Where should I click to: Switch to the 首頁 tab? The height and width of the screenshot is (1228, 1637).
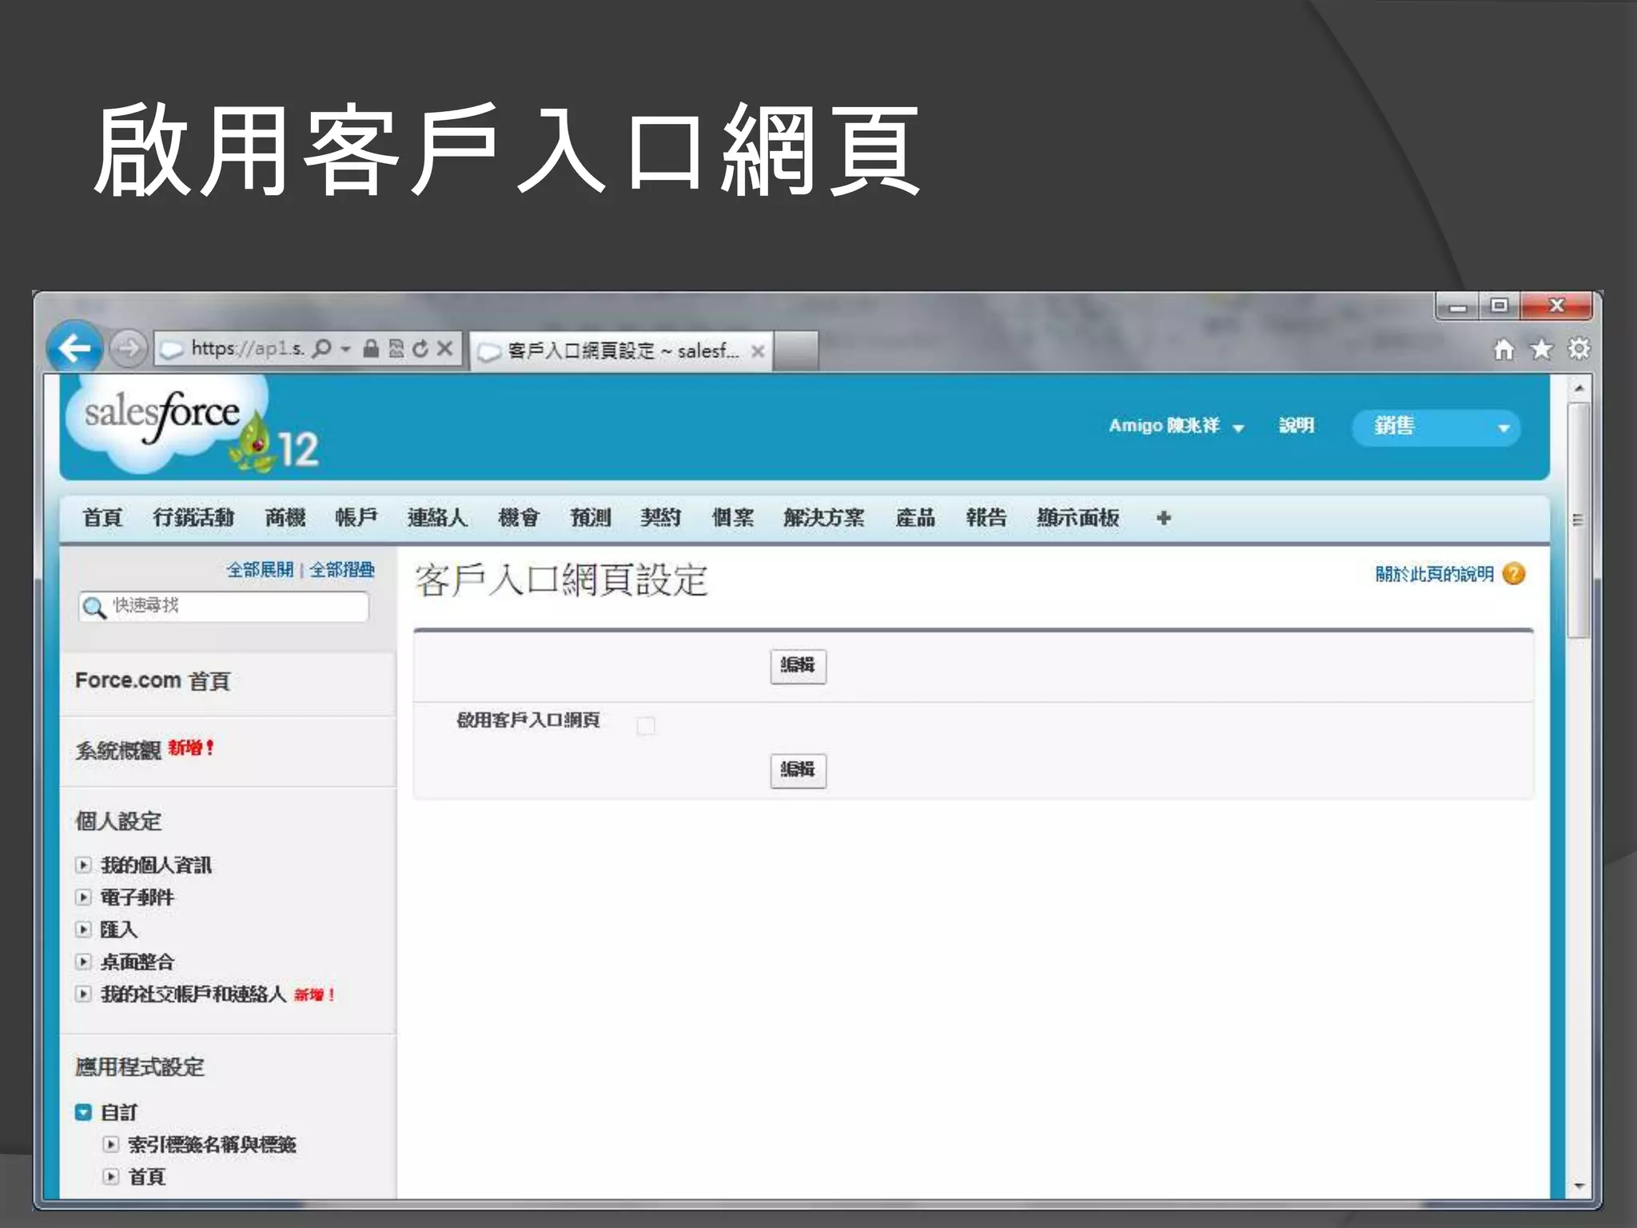tap(102, 518)
